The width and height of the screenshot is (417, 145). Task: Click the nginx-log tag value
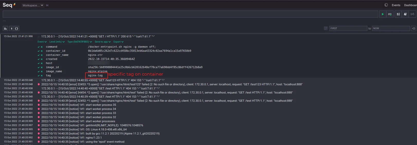[95, 76]
